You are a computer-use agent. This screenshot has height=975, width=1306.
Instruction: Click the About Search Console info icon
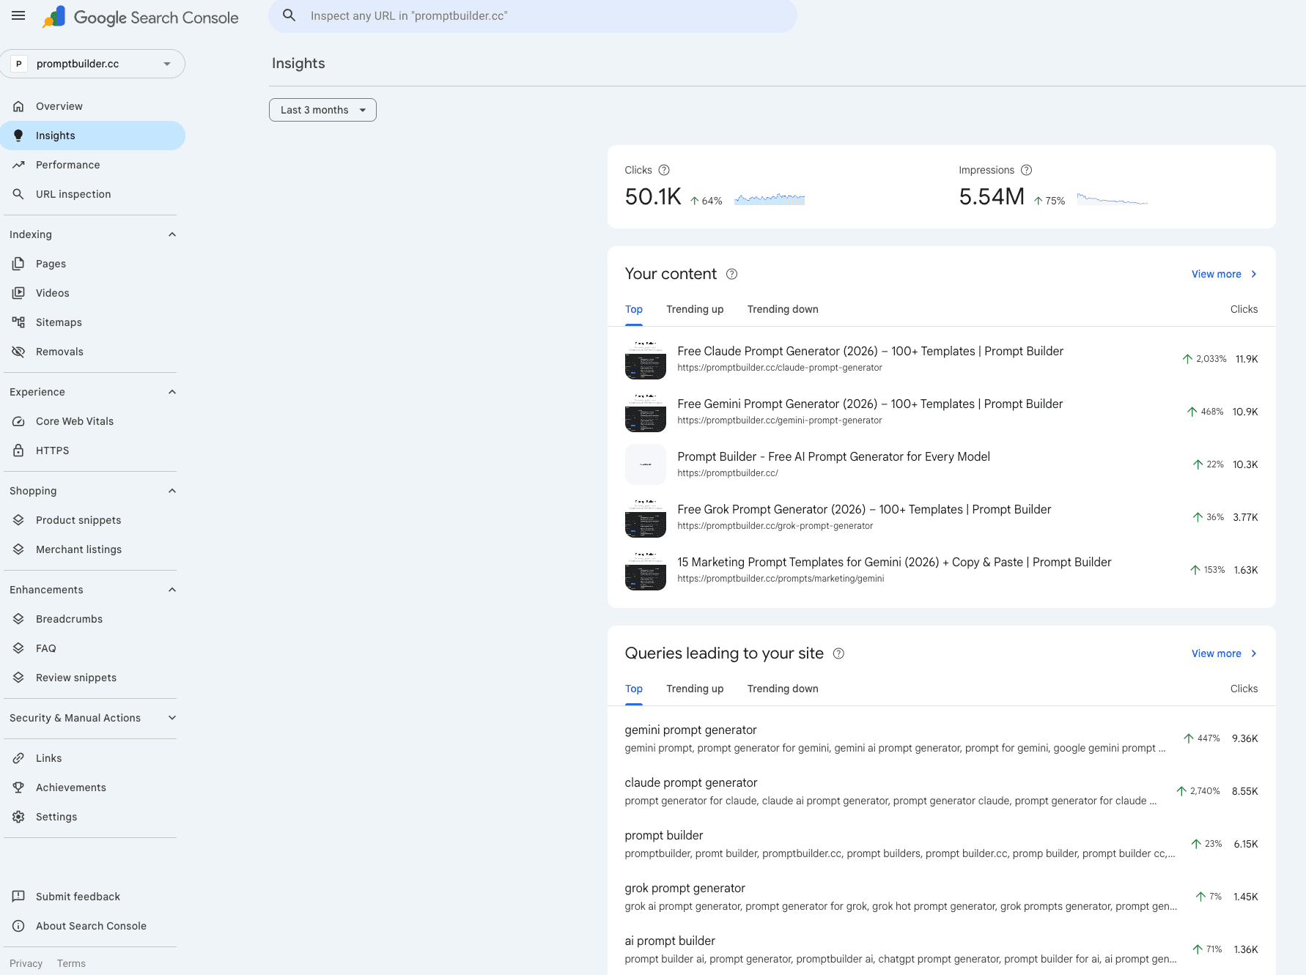click(x=18, y=926)
